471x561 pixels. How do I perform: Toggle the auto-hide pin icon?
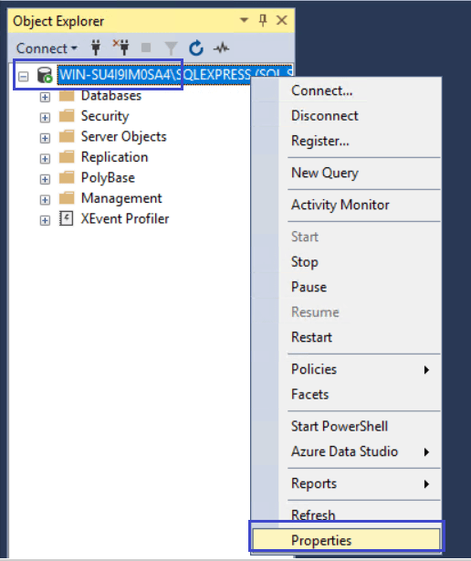point(263,20)
